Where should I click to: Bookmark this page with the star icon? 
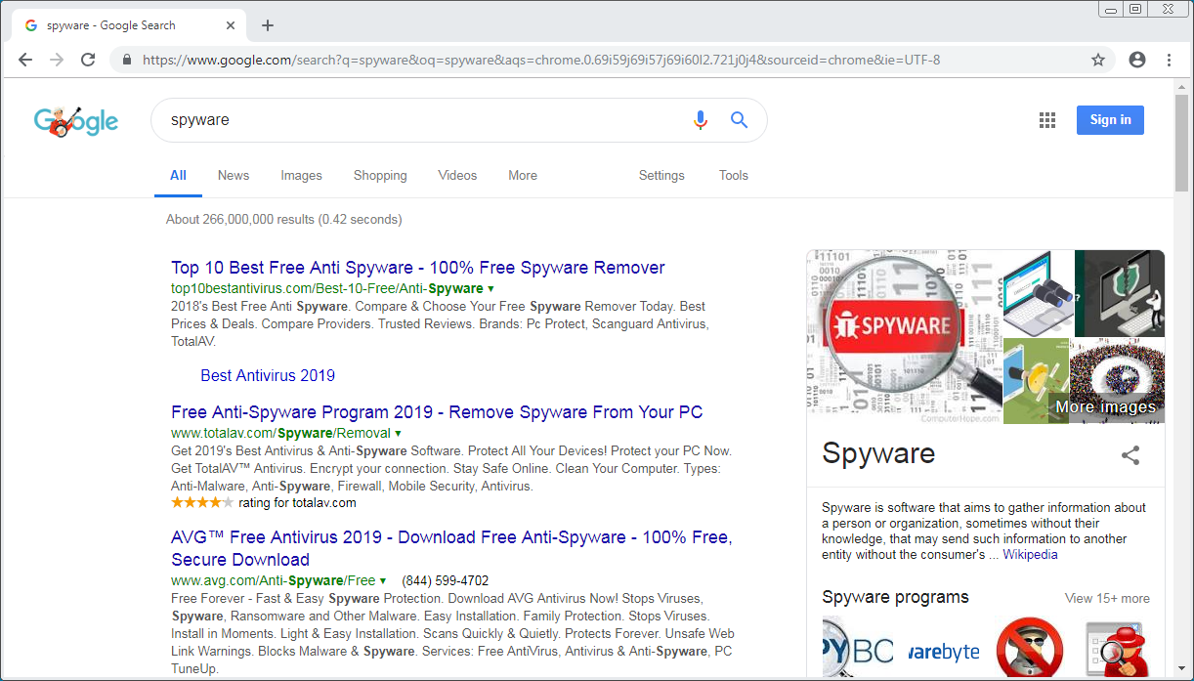pos(1098,60)
